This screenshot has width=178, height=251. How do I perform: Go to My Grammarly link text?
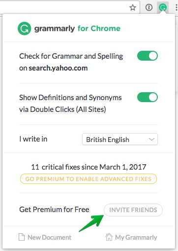coord(136,238)
